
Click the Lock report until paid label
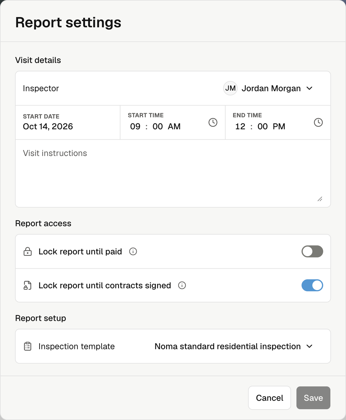coord(80,251)
